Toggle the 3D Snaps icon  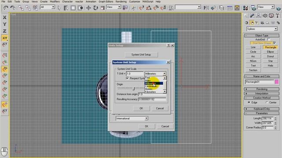141,8
